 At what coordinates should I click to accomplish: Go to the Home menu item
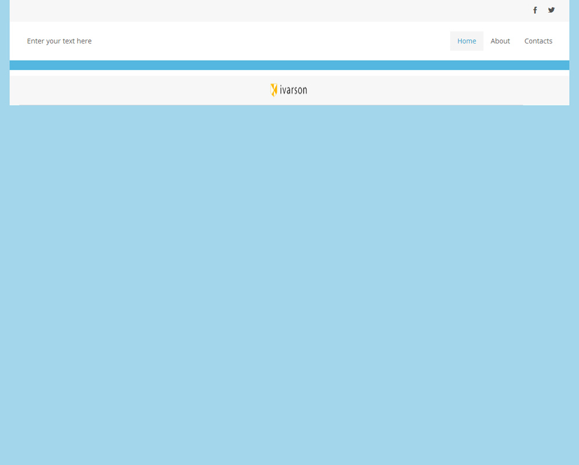click(467, 41)
